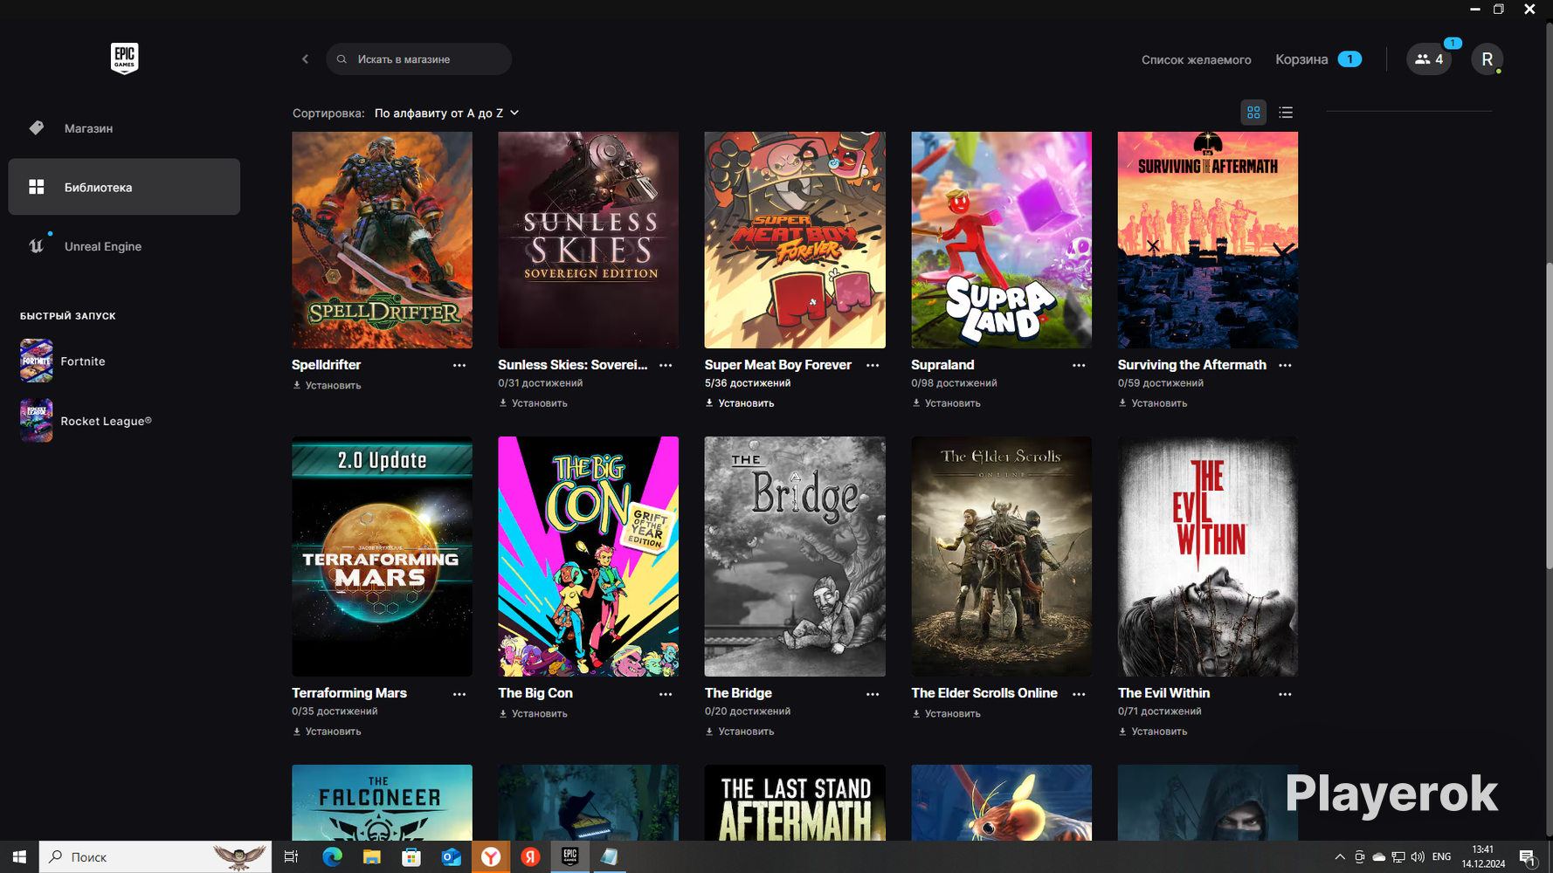Screen dimensions: 1553x873
Task: Select Библиотека in sidebar
Action: pos(124,187)
